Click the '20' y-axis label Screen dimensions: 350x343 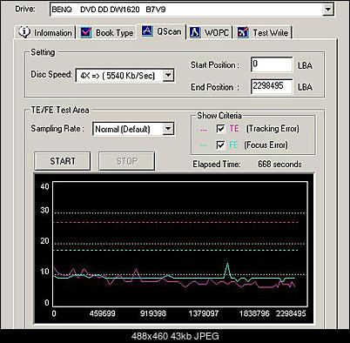[x=44, y=241]
